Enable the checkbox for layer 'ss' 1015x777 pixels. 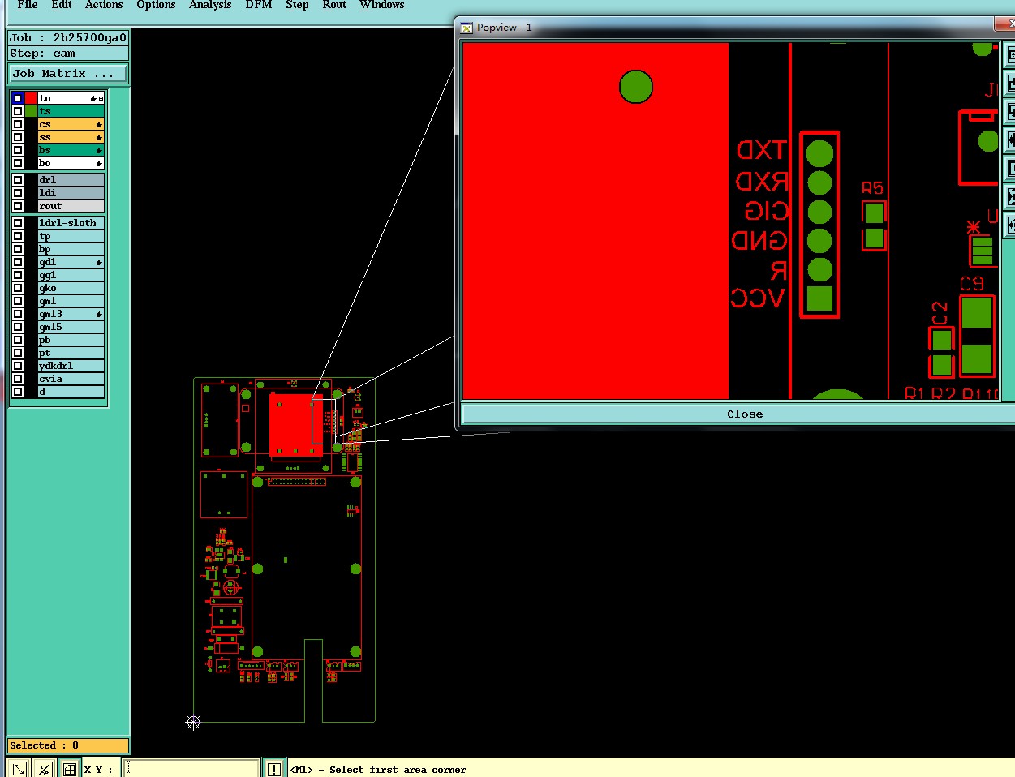tap(18, 137)
